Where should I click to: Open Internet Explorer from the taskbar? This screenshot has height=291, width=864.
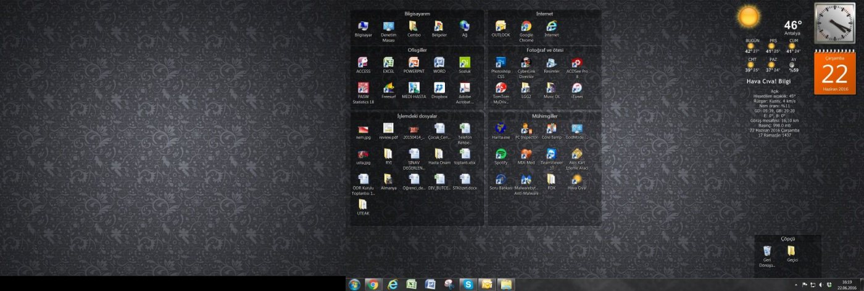coord(392,284)
